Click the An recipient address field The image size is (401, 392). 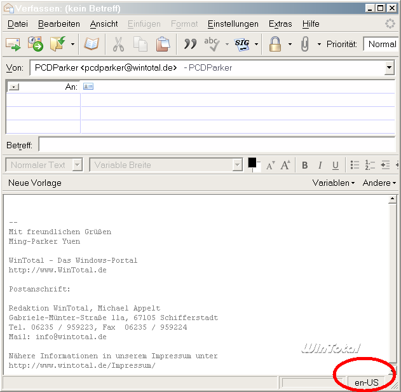pos(238,87)
